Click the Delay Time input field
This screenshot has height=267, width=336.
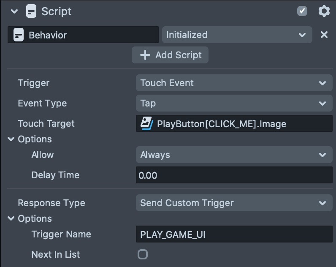(234, 175)
